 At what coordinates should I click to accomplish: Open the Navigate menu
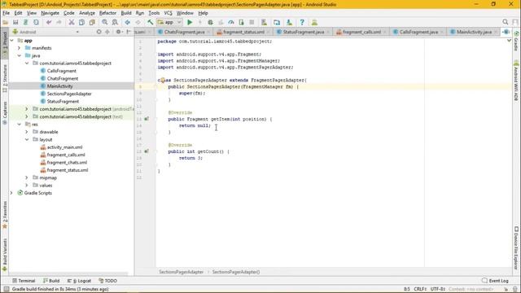tap(50, 13)
